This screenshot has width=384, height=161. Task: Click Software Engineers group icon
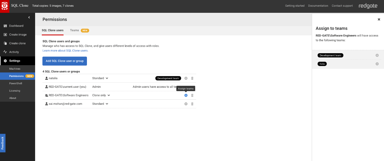pyautogui.click(x=47, y=95)
